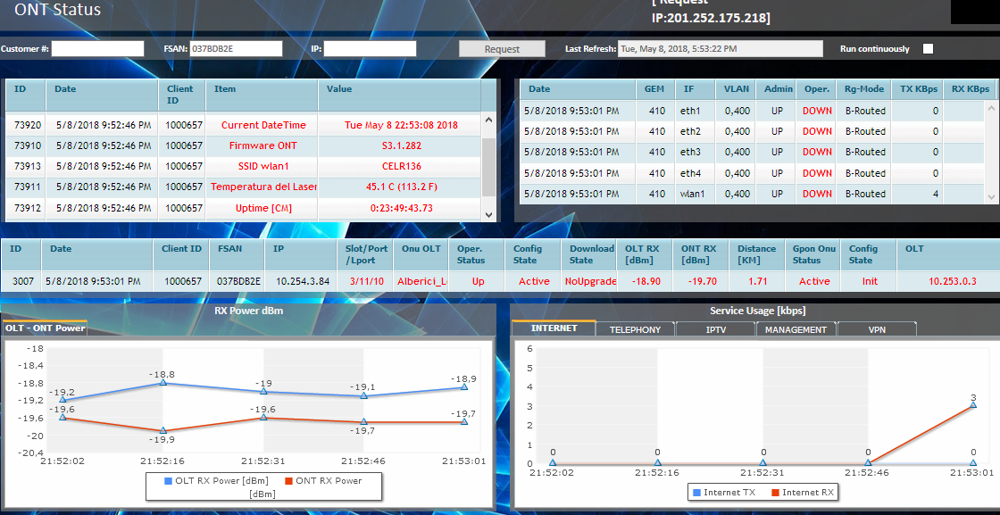This screenshot has height=515, width=1000.
Task: Open the IPTV service usage tab
Action: coord(715,329)
